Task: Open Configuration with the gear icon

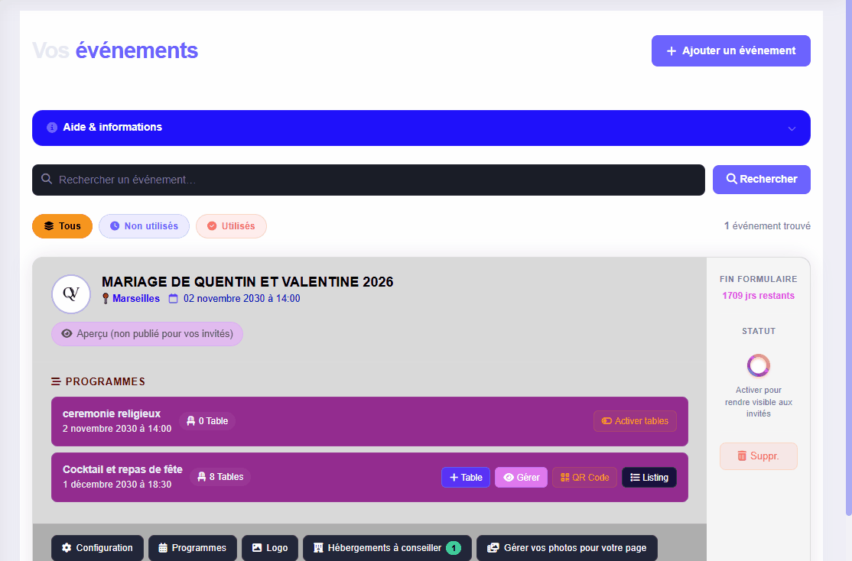Action: point(97,548)
